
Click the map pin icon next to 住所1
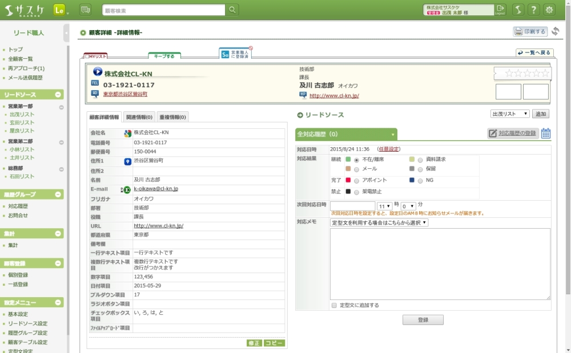point(128,161)
